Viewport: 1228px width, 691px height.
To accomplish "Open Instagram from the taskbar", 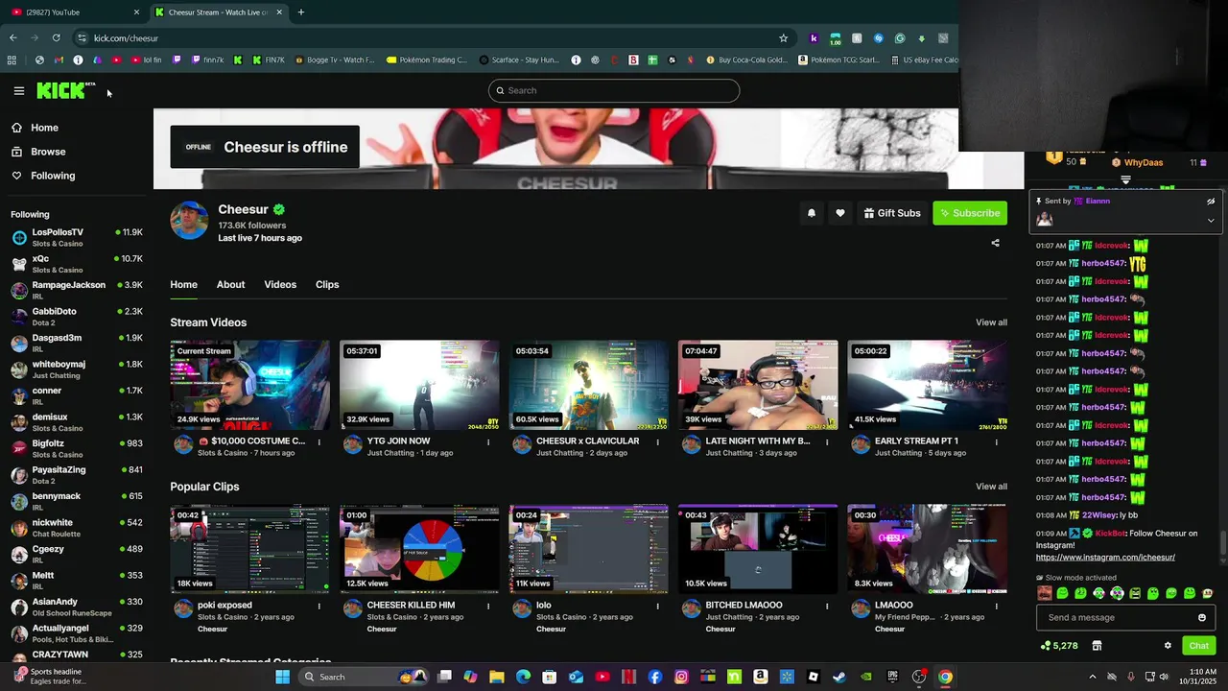I will tap(681, 677).
